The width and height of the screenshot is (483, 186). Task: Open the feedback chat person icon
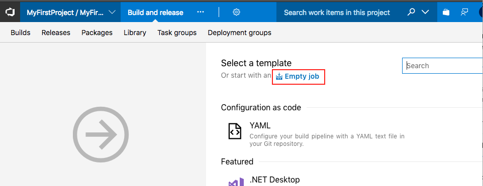[464, 13]
